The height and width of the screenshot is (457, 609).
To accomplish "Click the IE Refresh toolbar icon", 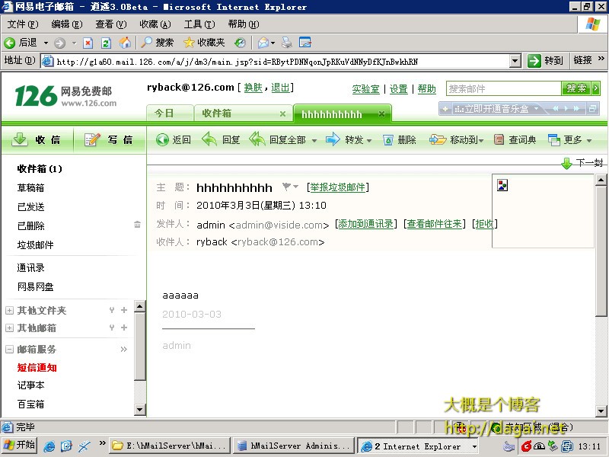I will pyautogui.click(x=106, y=43).
